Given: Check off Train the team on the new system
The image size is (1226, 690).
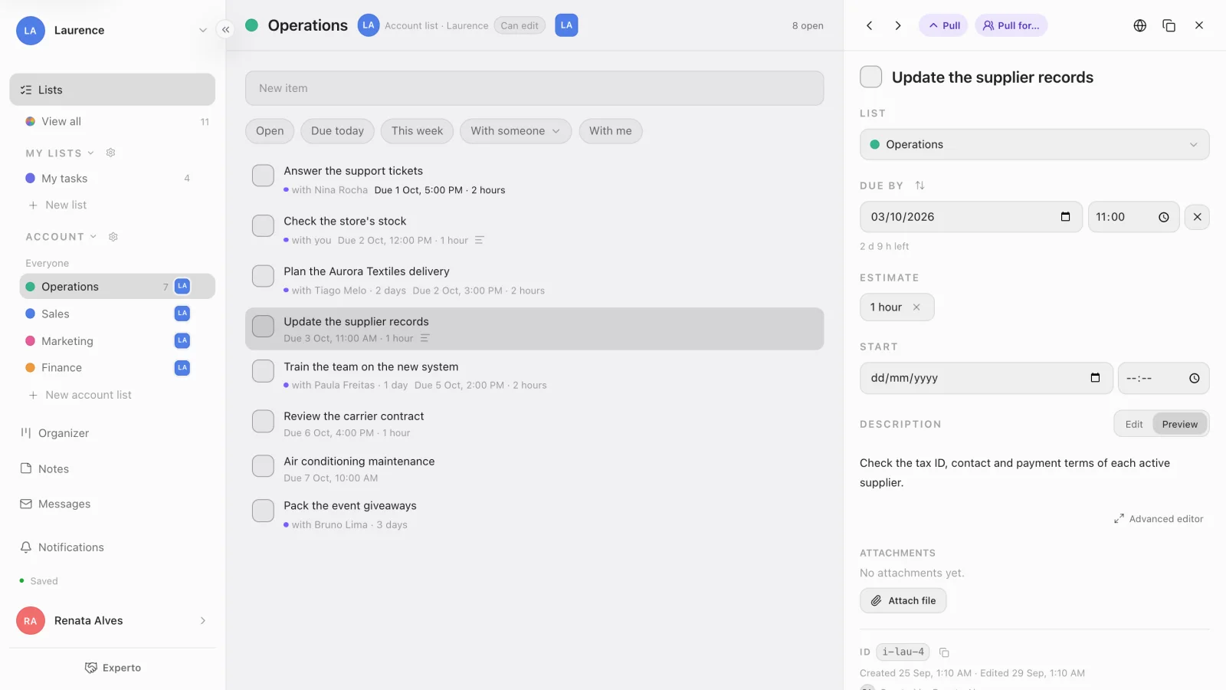Looking at the screenshot, I should tap(263, 371).
